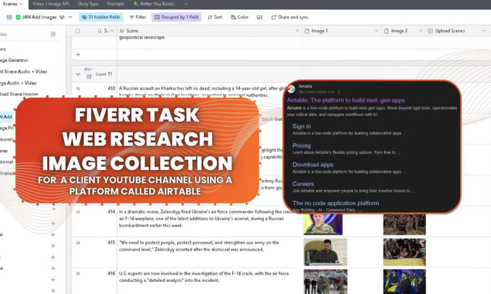Open the Filter options
Viewport: 491px width, 294px height.
pyautogui.click(x=137, y=17)
